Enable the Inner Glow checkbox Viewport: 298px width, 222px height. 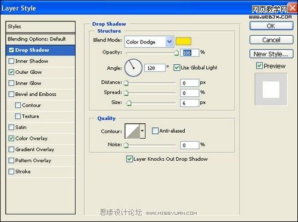(11, 83)
